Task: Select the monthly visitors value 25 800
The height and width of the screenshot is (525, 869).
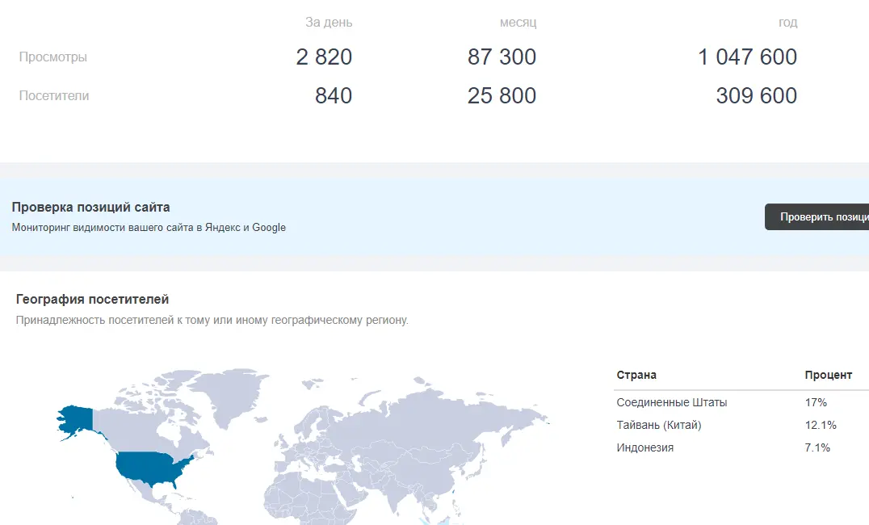Action: click(x=502, y=95)
